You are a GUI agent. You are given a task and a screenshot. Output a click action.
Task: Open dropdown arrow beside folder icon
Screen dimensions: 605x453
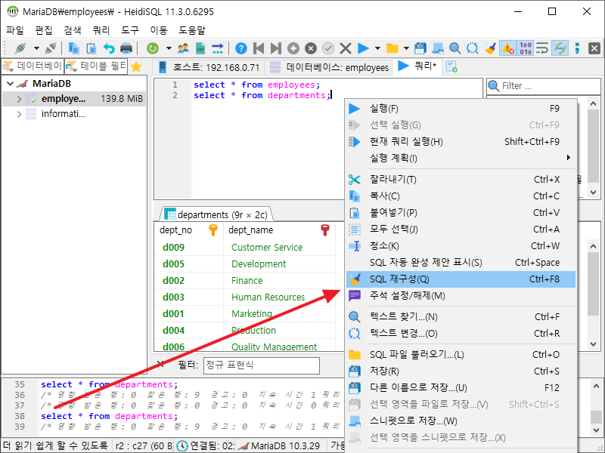pos(406,48)
